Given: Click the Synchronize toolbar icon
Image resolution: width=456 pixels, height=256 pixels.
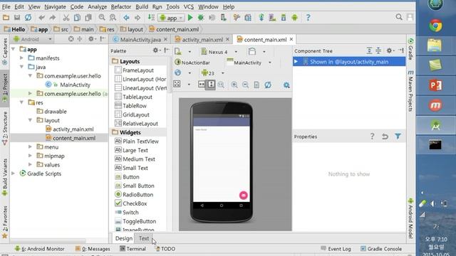Looking at the screenshot, I should [x=28, y=18].
